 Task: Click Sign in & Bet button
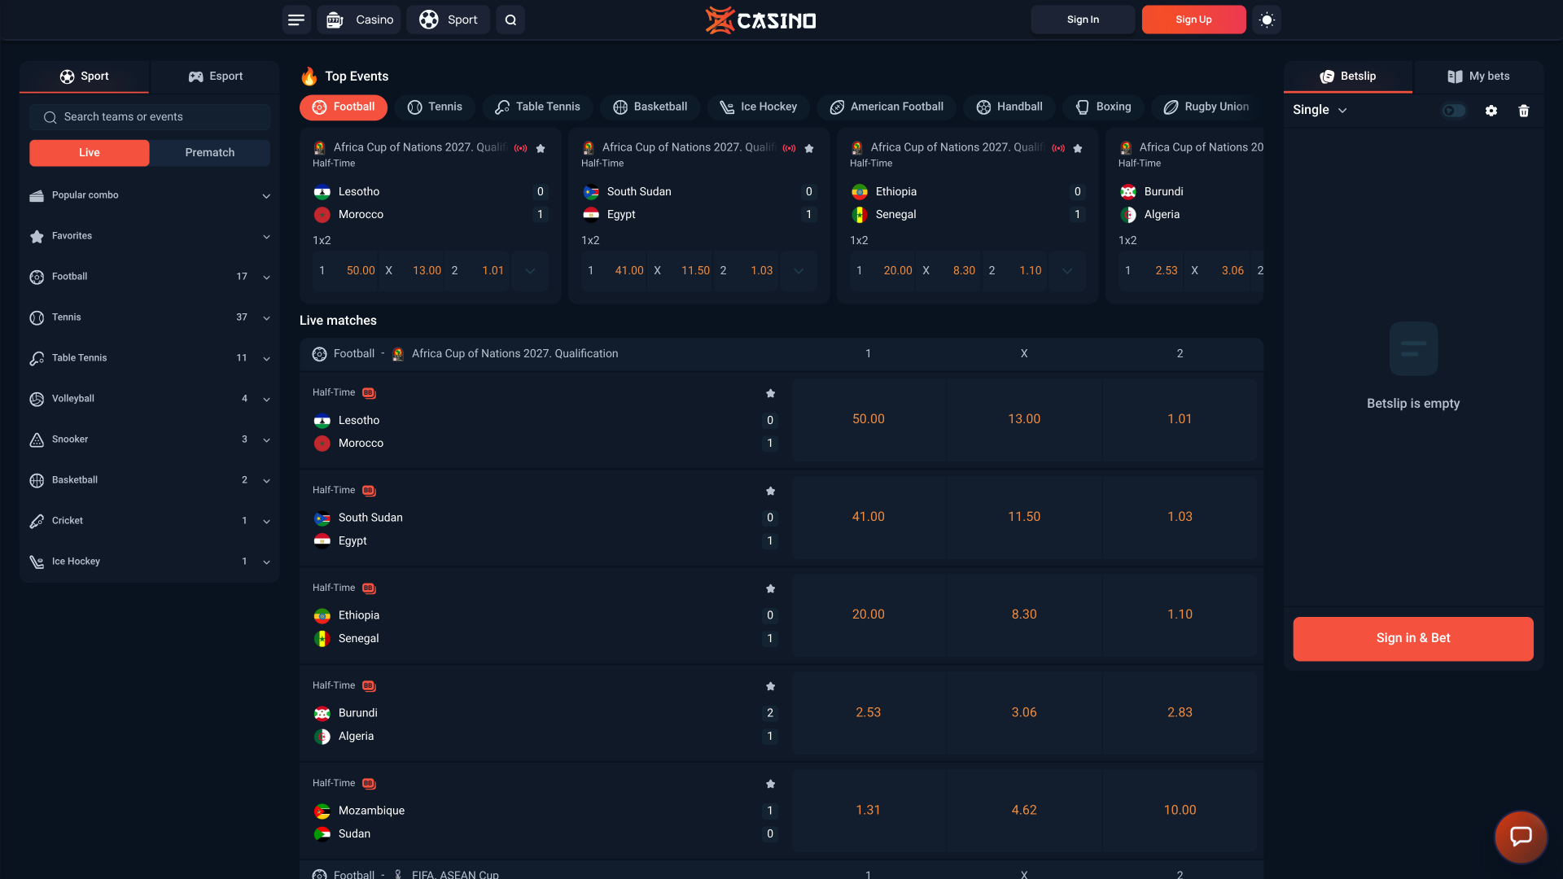(x=1413, y=638)
